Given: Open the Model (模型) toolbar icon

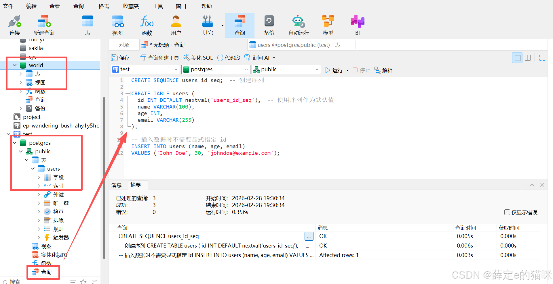Looking at the screenshot, I should pyautogui.click(x=328, y=25).
